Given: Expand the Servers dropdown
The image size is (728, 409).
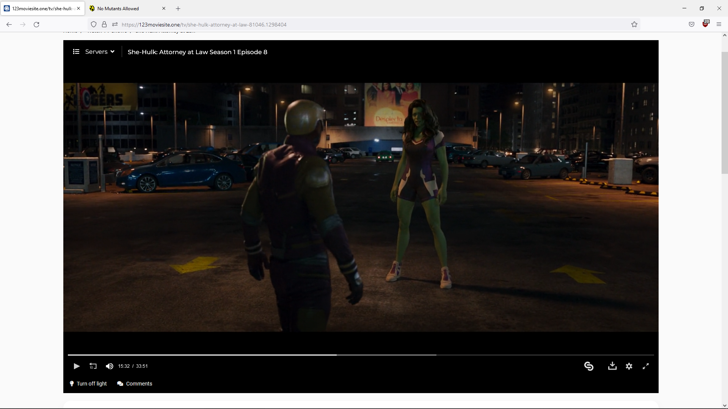Looking at the screenshot, I should point(100,52).
